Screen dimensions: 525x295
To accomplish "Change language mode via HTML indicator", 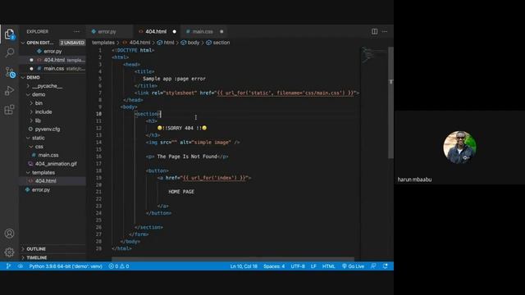I will [328, 266].
